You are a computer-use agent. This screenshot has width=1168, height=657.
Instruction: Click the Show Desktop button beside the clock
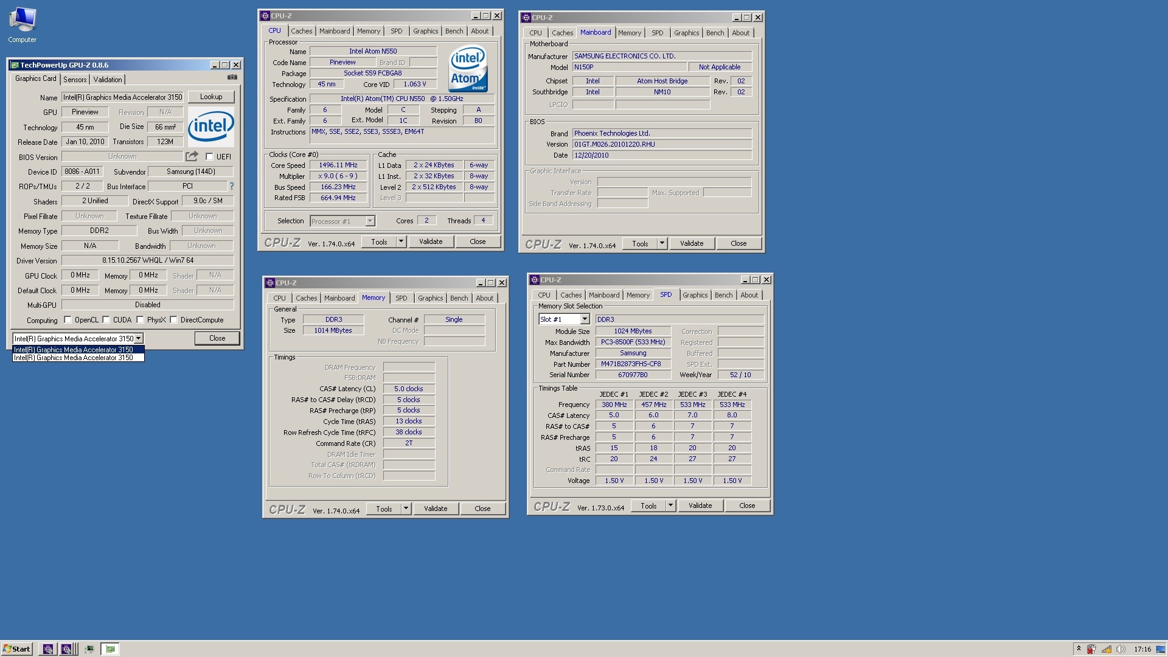tap(1161, 649)
